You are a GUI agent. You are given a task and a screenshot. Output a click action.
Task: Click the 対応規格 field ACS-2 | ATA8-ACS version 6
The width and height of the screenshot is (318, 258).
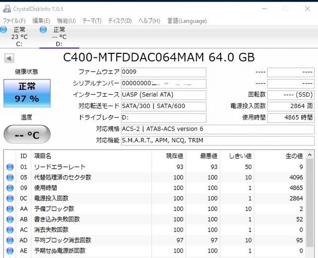(x=218, y=129)
